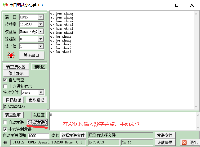Toggle the 自动清空 checkbox
The height and width of the screenshot is (147, 200).
[x=5, y=80]
